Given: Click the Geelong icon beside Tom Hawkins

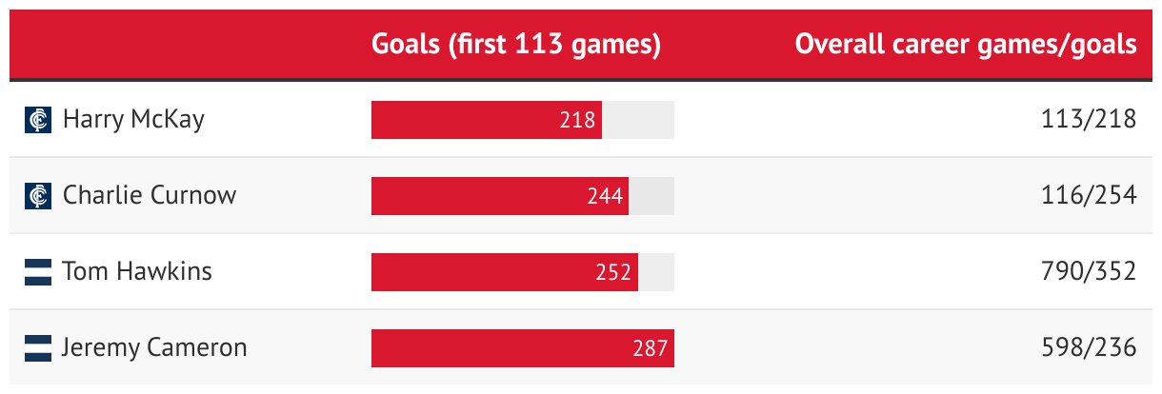Looking at the screenshot, I should pos(38,272).
